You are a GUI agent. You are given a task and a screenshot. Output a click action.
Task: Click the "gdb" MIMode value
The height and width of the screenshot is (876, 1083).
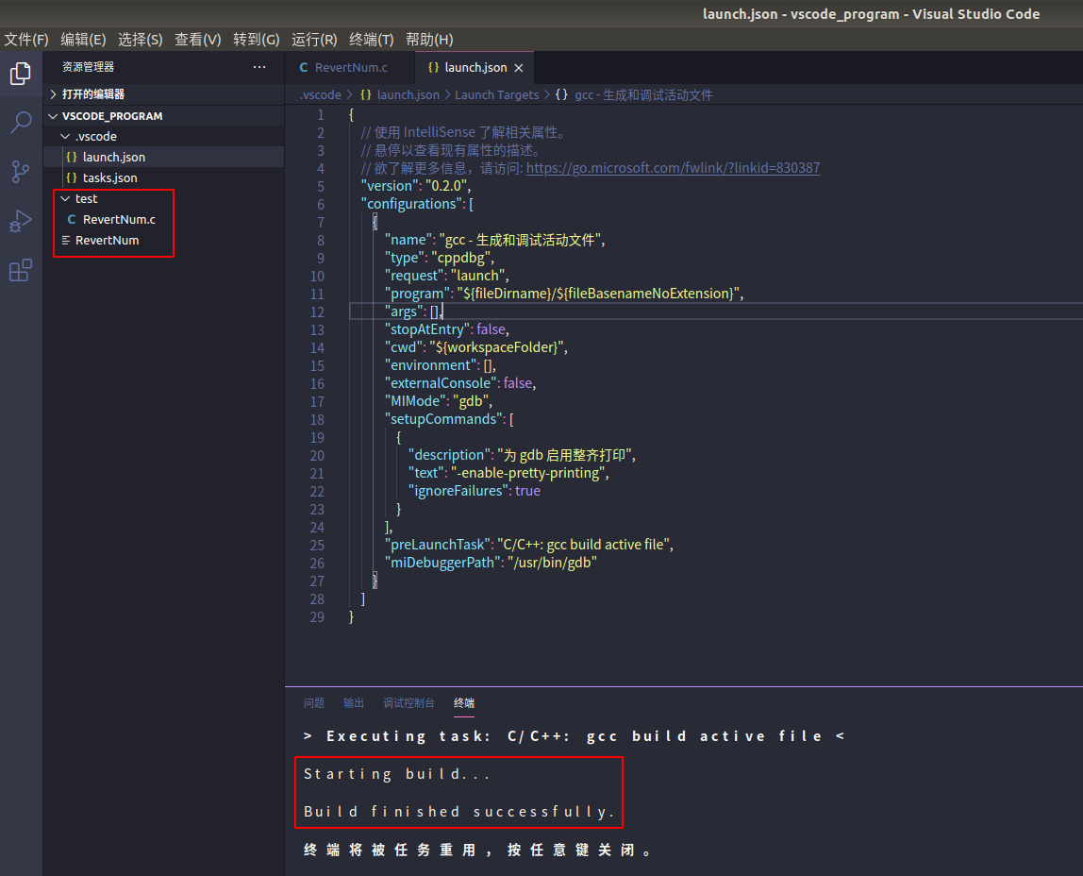point(471,400)
